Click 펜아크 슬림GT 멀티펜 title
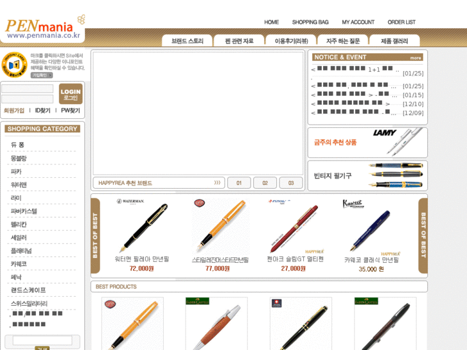The height and width of the screenshot is (350, 467). [295, 259]
